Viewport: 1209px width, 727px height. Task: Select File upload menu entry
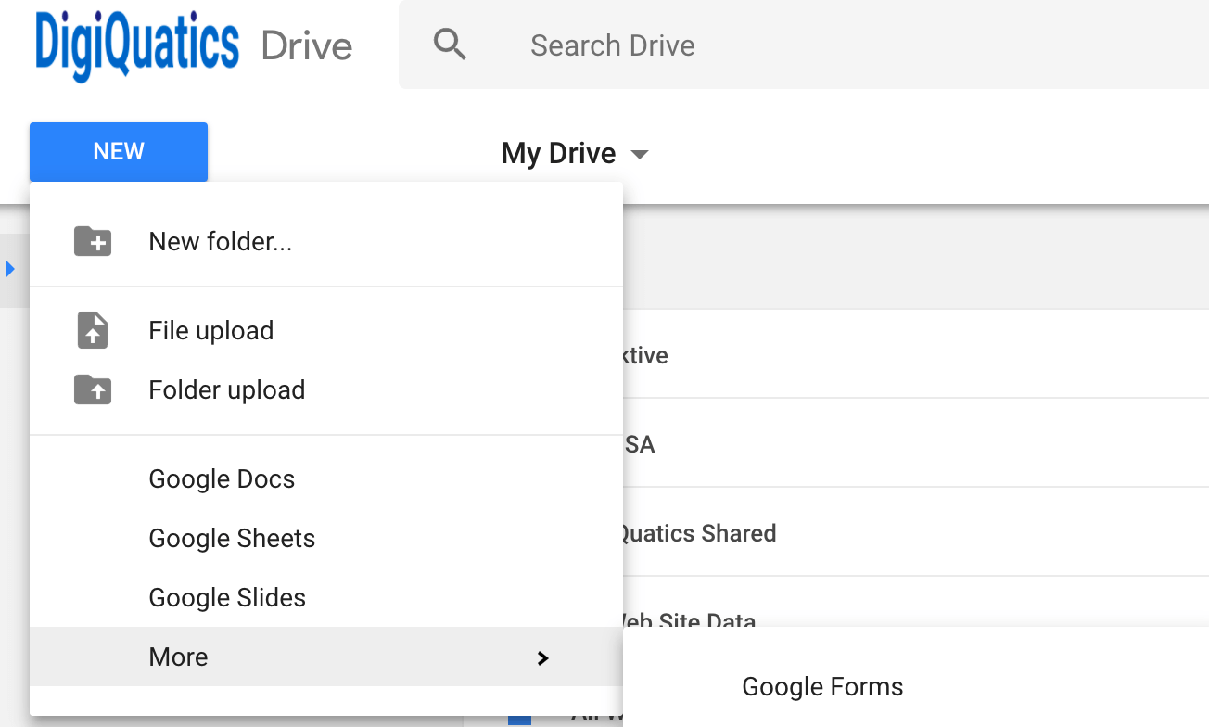tap(326, 331)
